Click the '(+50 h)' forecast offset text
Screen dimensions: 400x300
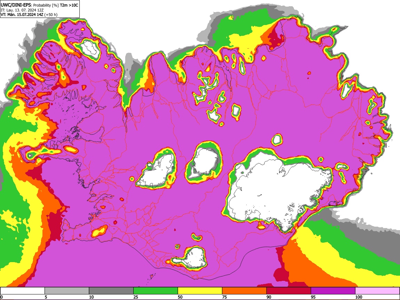tap(51, 15)
